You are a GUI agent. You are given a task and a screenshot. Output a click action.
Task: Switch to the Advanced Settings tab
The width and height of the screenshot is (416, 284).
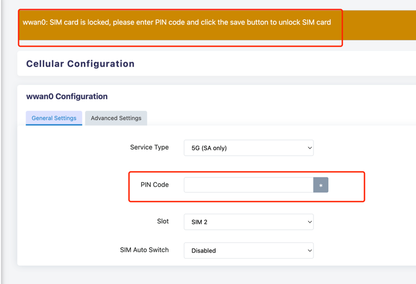[x=116, y=118]
